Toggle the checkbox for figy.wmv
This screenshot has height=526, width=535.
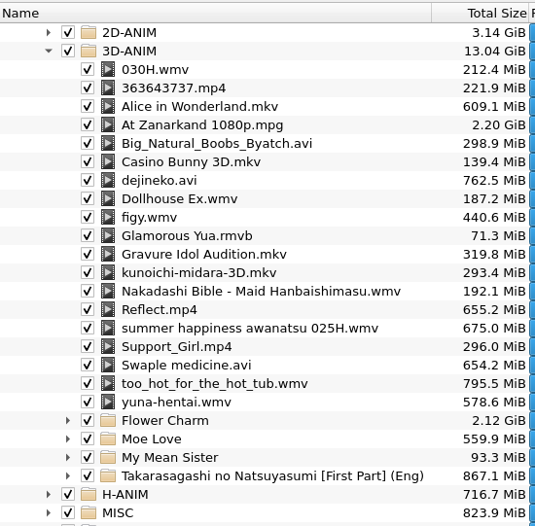[88, 217]
